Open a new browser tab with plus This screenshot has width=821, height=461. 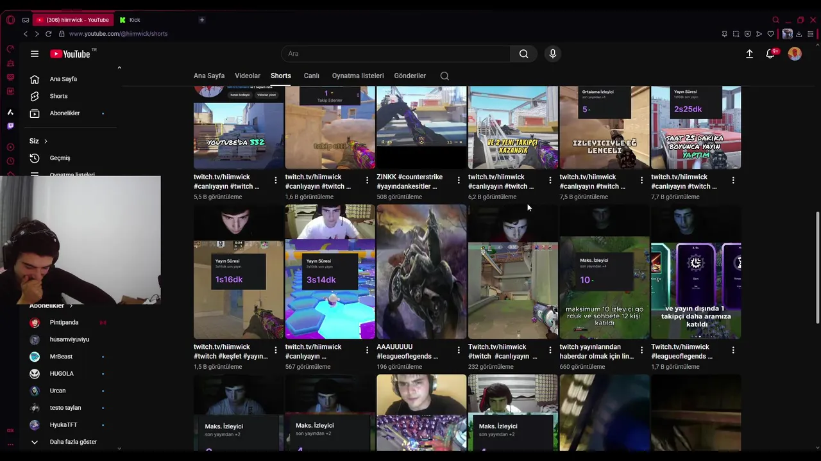pos(201,20)
